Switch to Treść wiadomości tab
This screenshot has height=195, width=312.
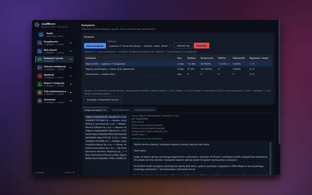[121, 110]
